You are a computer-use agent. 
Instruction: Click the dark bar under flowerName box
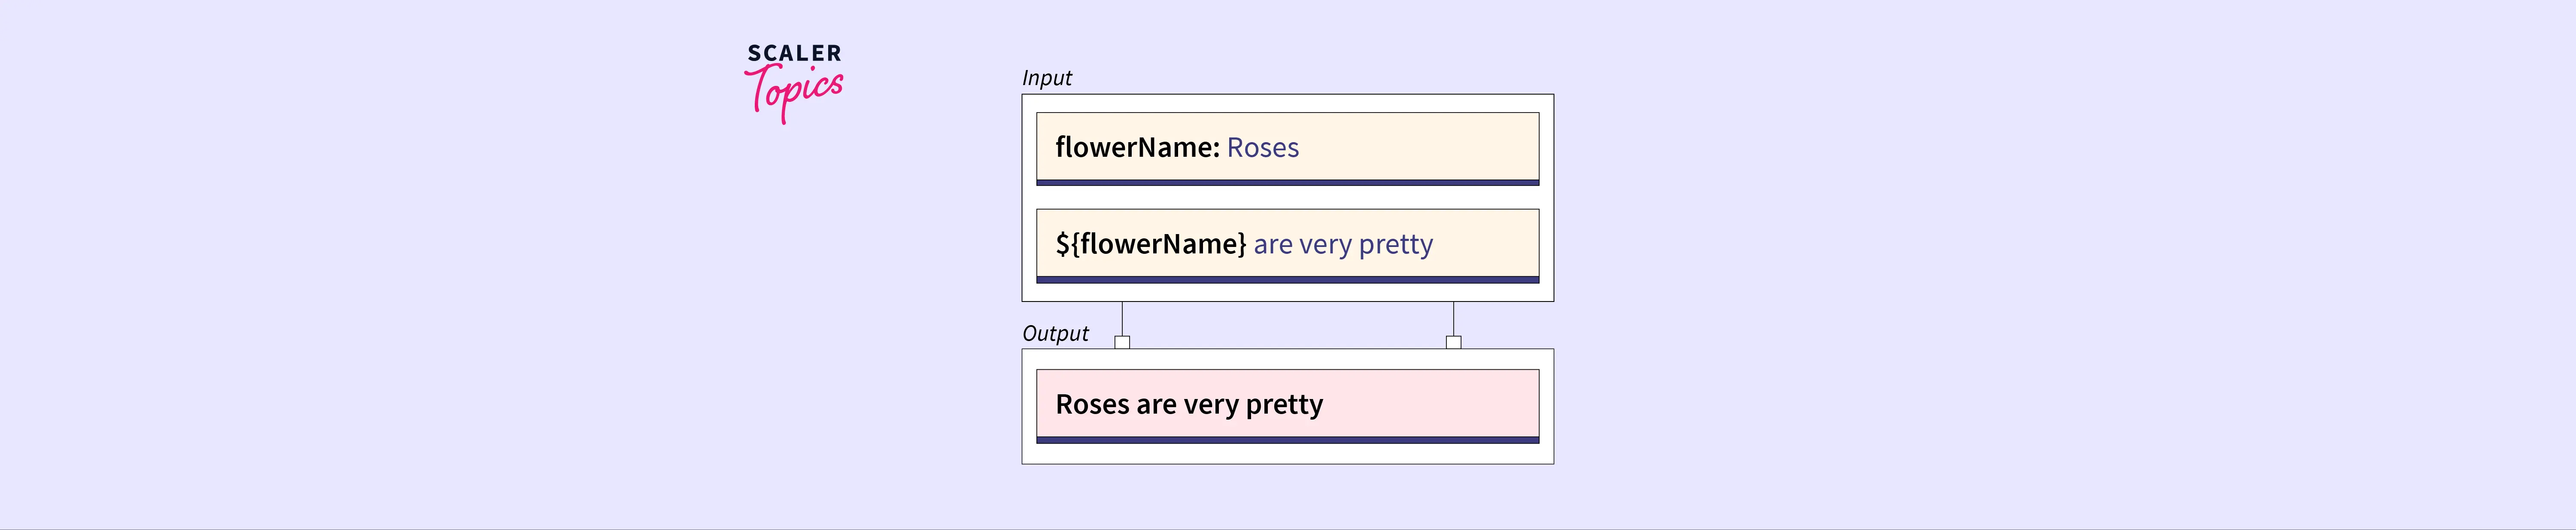click(x=1287, y=183)
